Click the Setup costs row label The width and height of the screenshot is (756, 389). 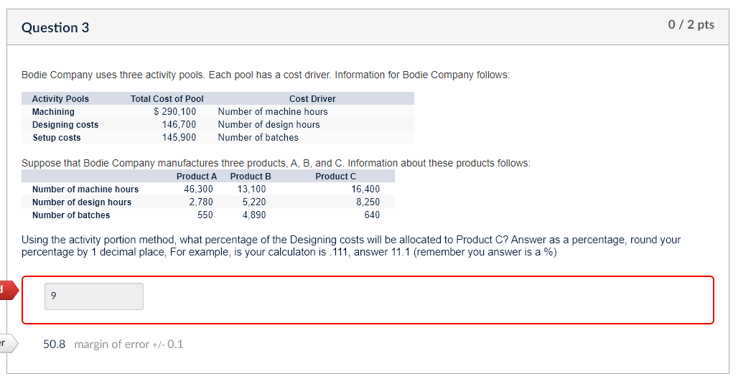(x=57, y=138)
